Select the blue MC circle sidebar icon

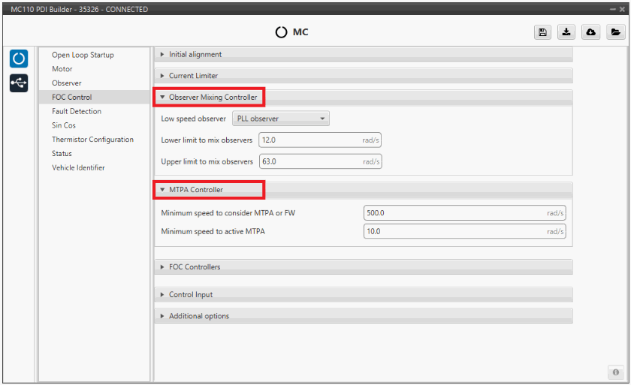click(19, 59)
